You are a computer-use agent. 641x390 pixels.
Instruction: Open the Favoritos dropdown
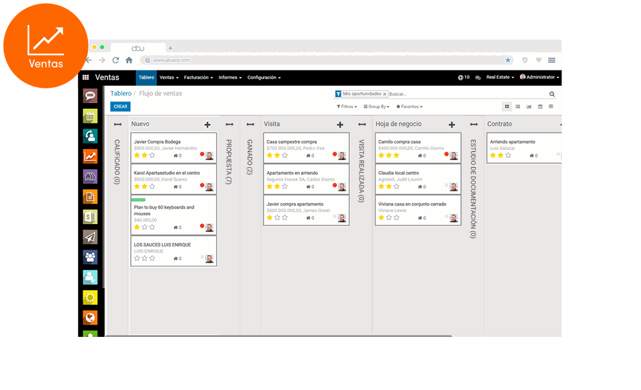click(x=409, y=106)
